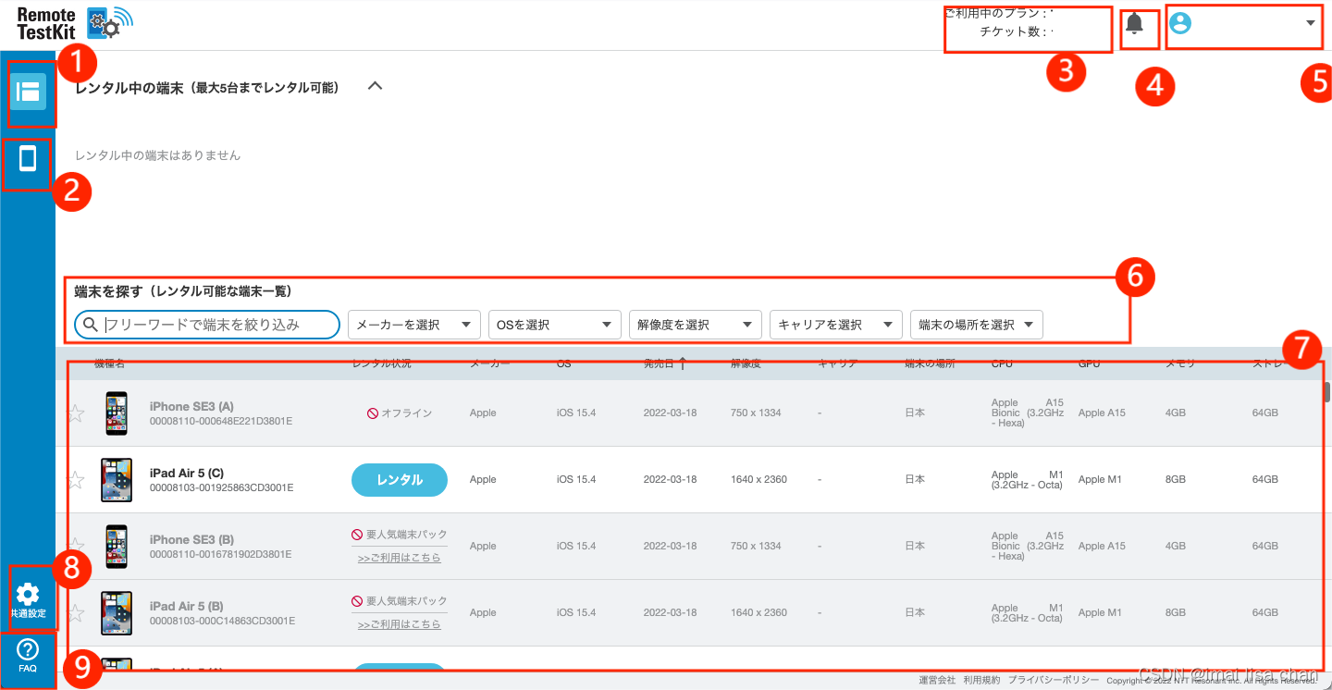
Task: Click iPad Air 5 (B) device thumbnail
Action: coord(117,612)
